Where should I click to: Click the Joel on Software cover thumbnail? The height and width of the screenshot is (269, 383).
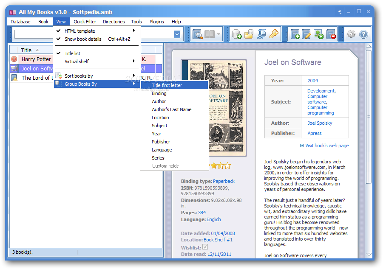(213, 107)
